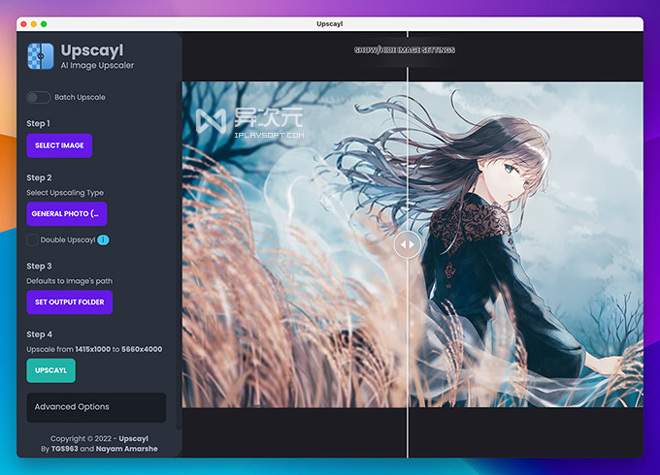Open Double Upscayl info icon
Viewport: 660px width, 475px height.
click(103, 240)
